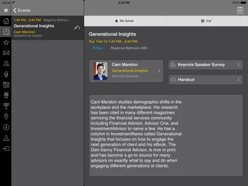
Task: Open the profile person sidebar icon
Action: click(x=6, y=138)
